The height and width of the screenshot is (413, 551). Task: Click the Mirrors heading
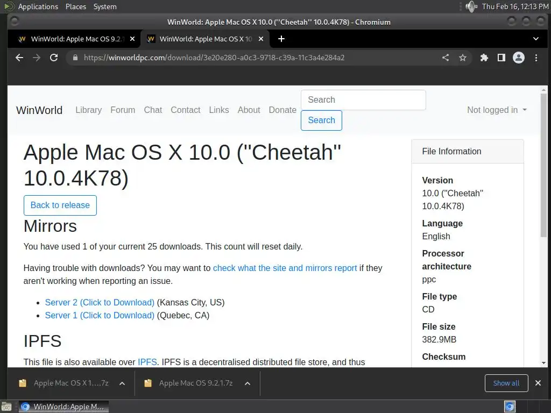(50, 226)
